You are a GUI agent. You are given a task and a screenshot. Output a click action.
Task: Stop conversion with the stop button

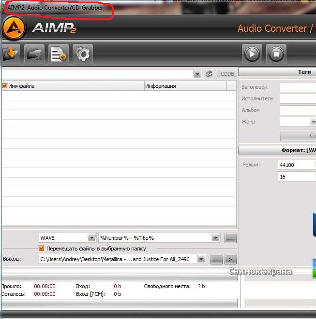point(276,54)
